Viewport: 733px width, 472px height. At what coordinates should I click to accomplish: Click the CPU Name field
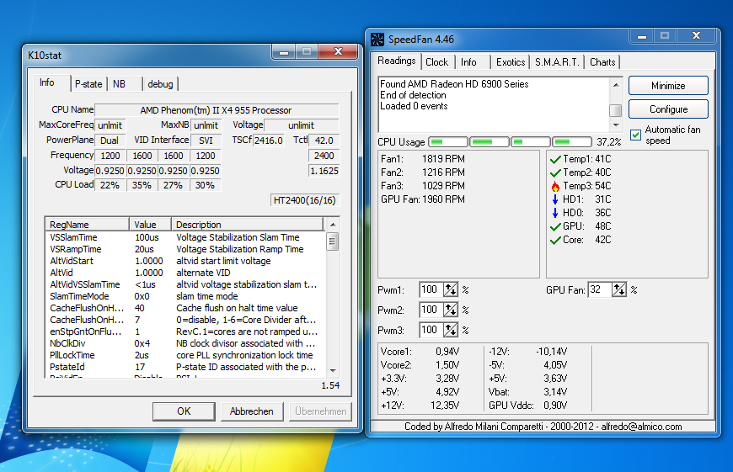tap(217, 110)
